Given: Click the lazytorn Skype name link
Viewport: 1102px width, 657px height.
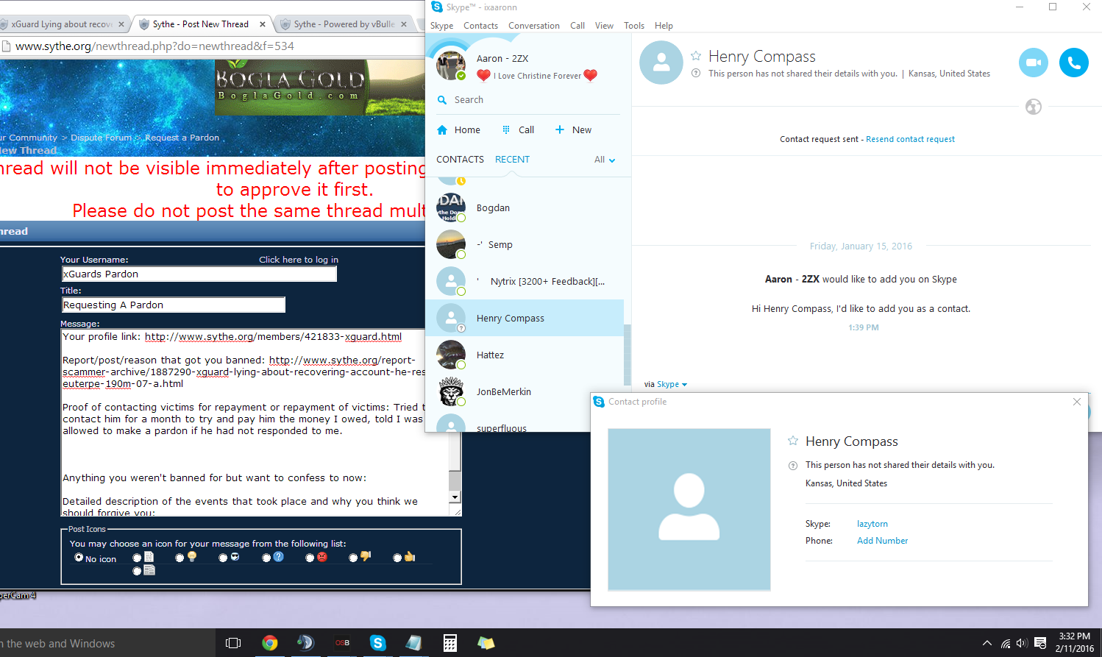Looking at the screenshot, I should click(x=872, y=524).
